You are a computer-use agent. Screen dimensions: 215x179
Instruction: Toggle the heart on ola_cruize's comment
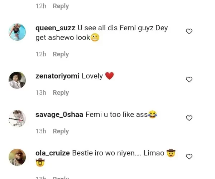point(189,157)
